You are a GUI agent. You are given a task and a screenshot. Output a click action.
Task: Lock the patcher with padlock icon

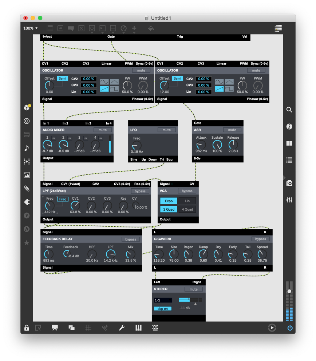click(x=27, y=328)
